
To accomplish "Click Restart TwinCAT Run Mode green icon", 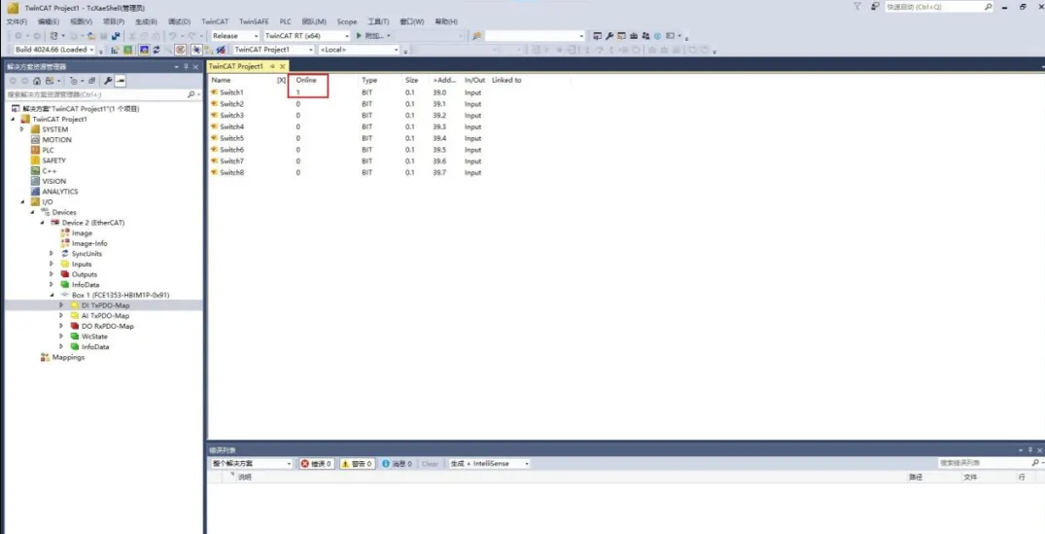I will click(128, 50).
